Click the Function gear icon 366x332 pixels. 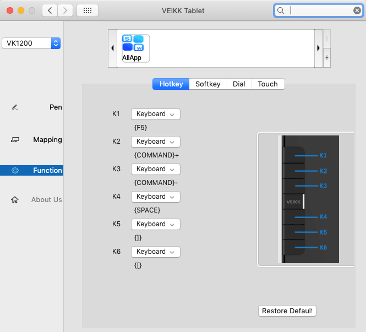(15, 171)
